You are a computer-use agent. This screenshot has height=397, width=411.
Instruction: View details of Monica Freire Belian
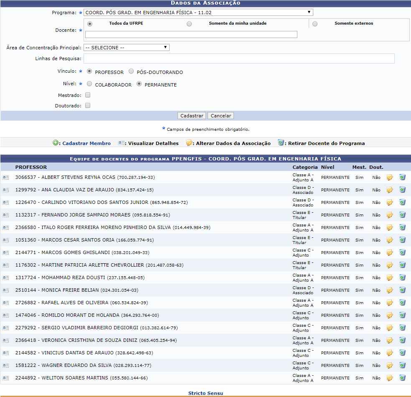point(5,290)
